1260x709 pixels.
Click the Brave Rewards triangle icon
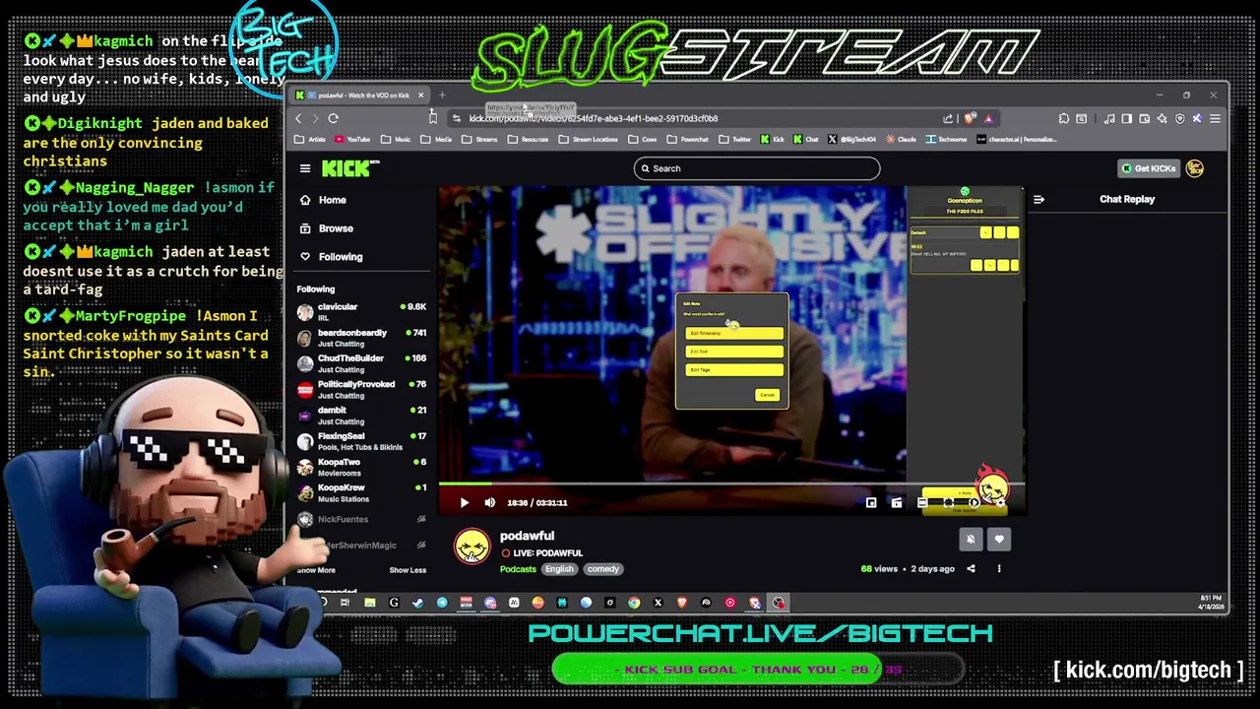(x=988, y=118)
